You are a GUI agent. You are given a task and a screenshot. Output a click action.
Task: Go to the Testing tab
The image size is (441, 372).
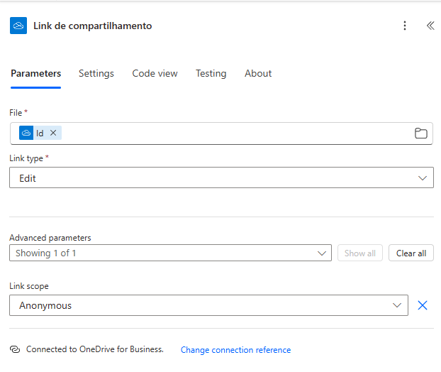211,73
